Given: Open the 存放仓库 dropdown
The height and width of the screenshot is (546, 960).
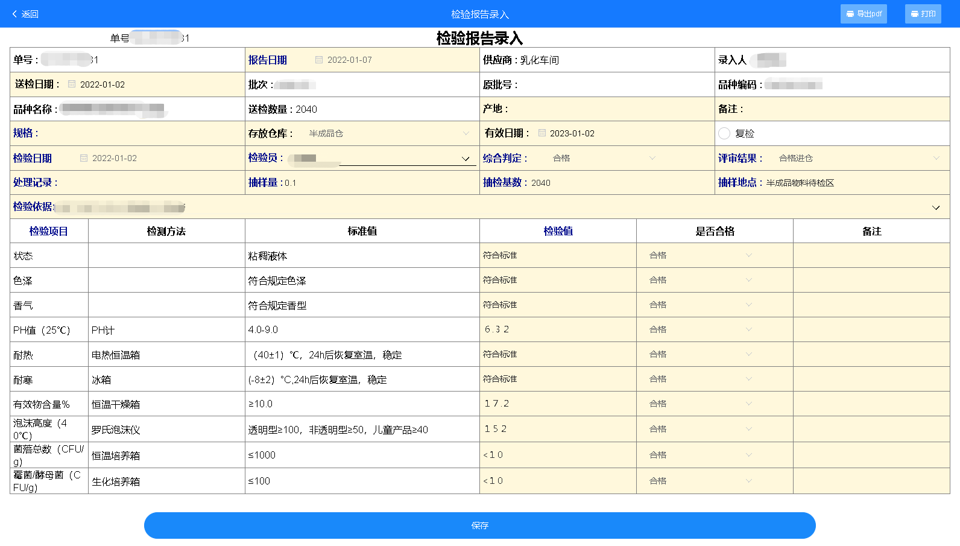Looking at the screenshot, I should point(466,133).
